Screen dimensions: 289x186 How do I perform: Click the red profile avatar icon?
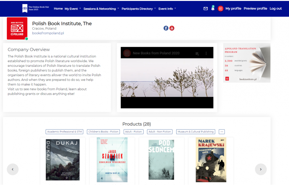tap(221, 9)
